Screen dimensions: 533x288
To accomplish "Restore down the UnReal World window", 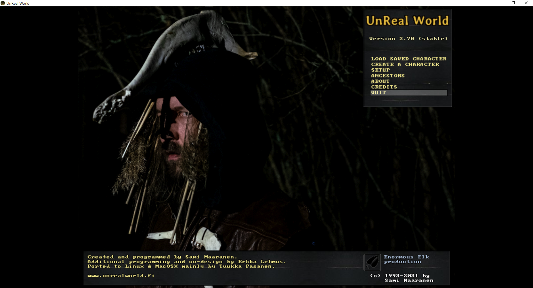I will click(513, 3).
